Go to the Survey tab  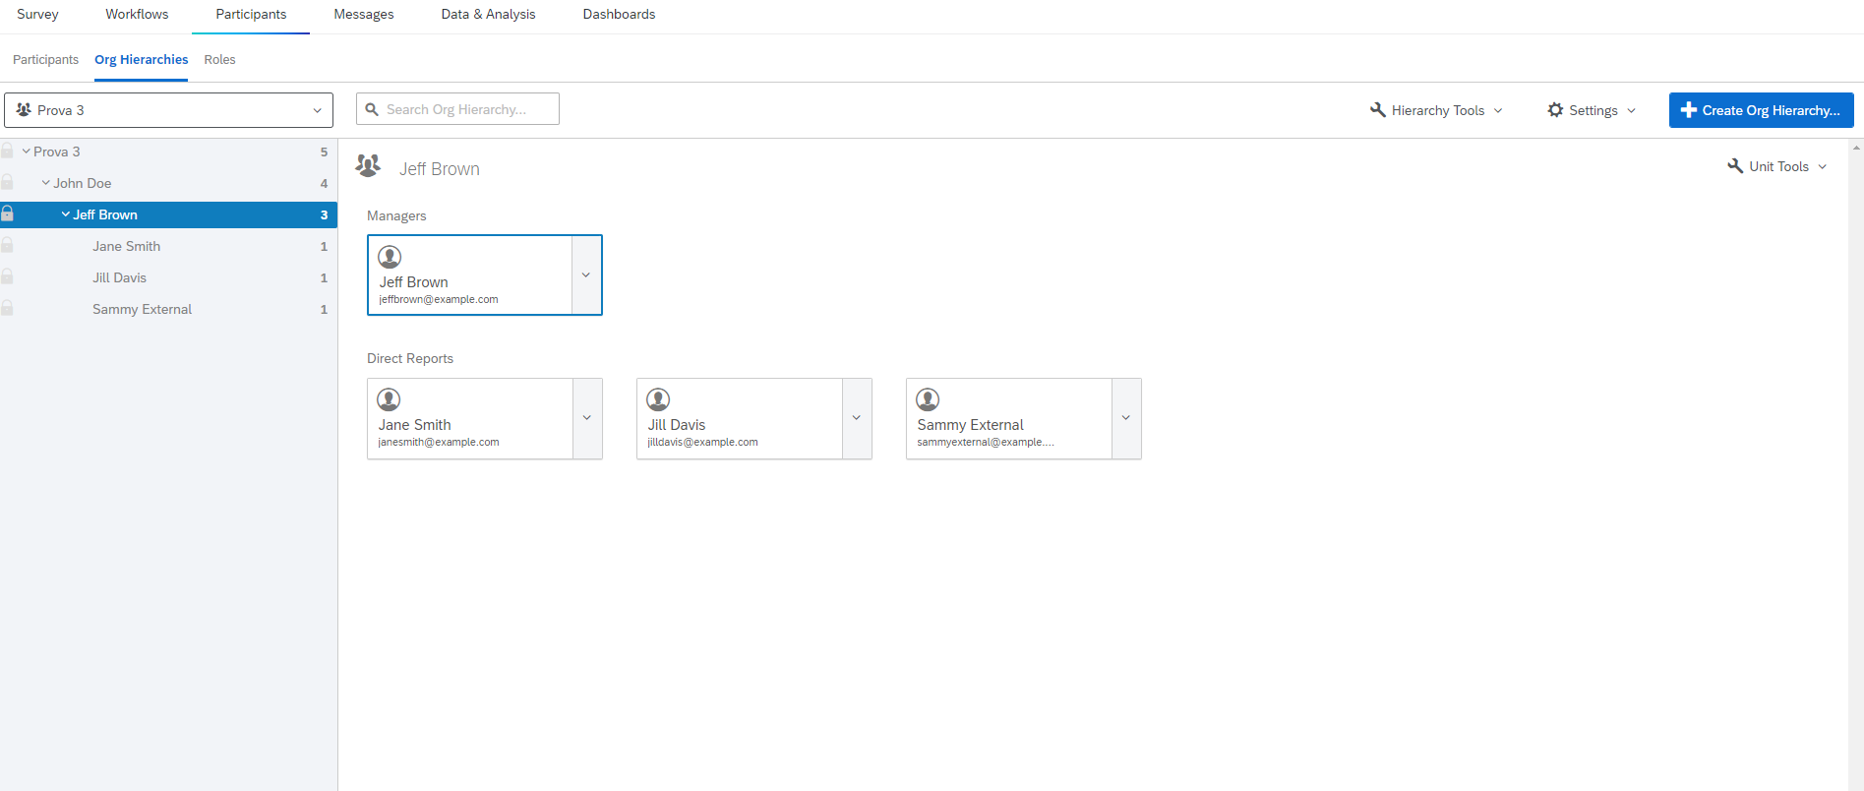pos(37,15)
